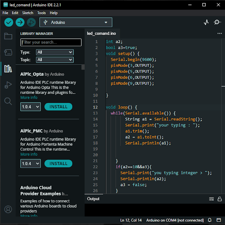The image size is (225, 225).
Task: Open the Serial Monitor icon
Action: click(217, 22)
